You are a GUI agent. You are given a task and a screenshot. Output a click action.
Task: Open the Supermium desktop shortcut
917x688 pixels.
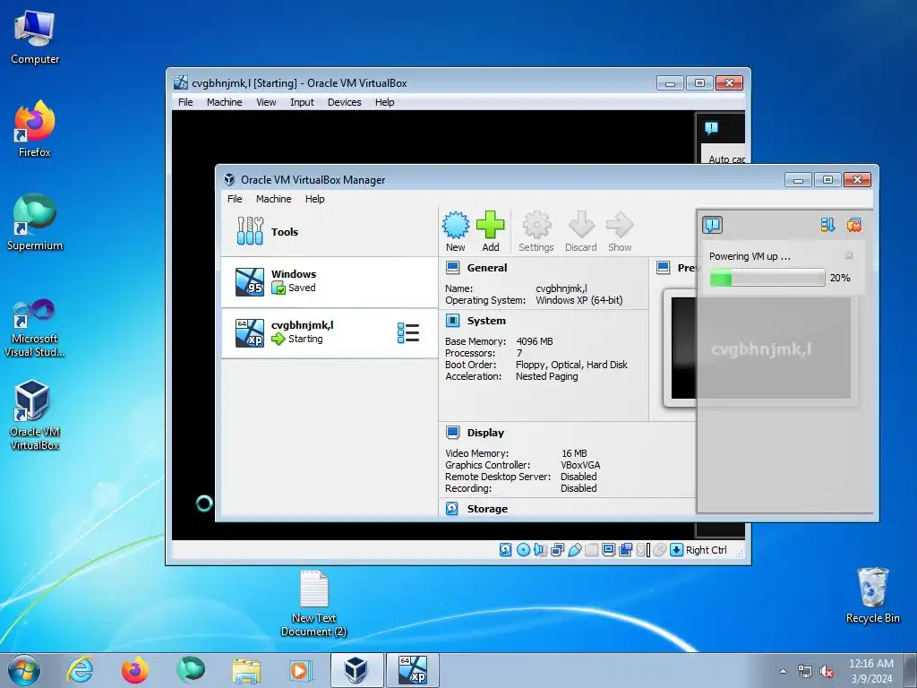[35, 222]
